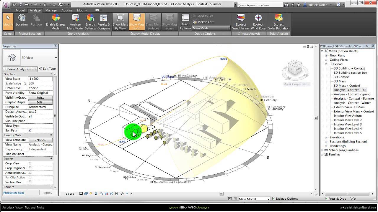Launch Ecotect Wind Tunnel
The width and height of the screenshot is (378, 212).
coord(241,22)
